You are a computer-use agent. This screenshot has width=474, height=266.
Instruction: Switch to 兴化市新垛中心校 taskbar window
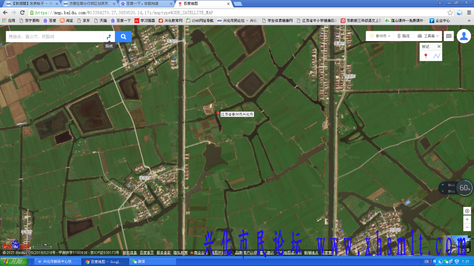[x=57, y=261]
